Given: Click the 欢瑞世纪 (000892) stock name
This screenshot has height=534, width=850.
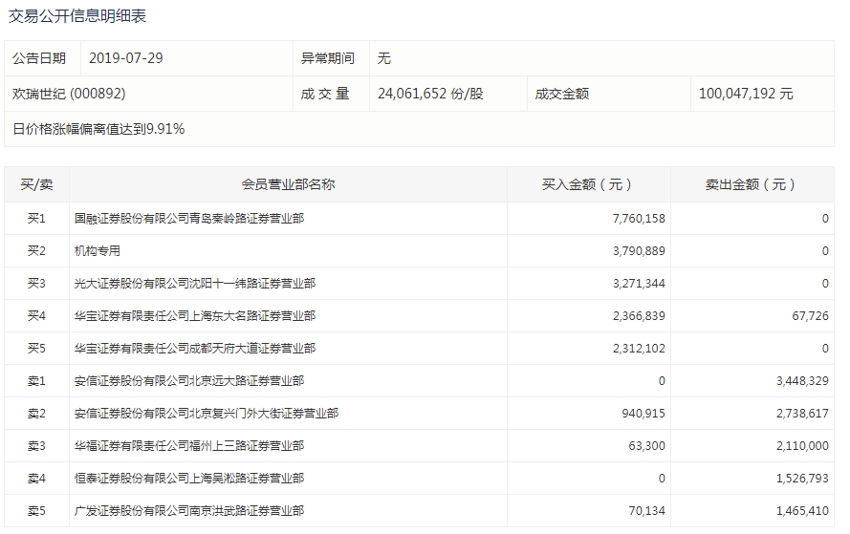Looking at the screenshot, I should point(69,94).
